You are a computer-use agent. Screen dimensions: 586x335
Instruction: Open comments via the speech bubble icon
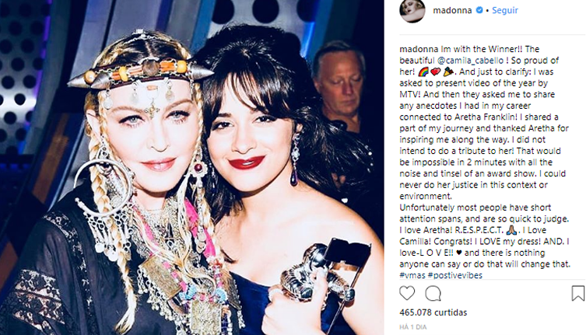point(433,294)
